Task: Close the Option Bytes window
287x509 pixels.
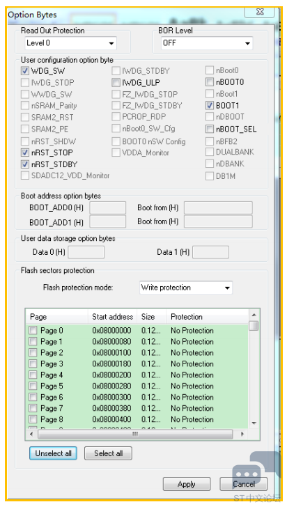Action: [x=260, y=12]
